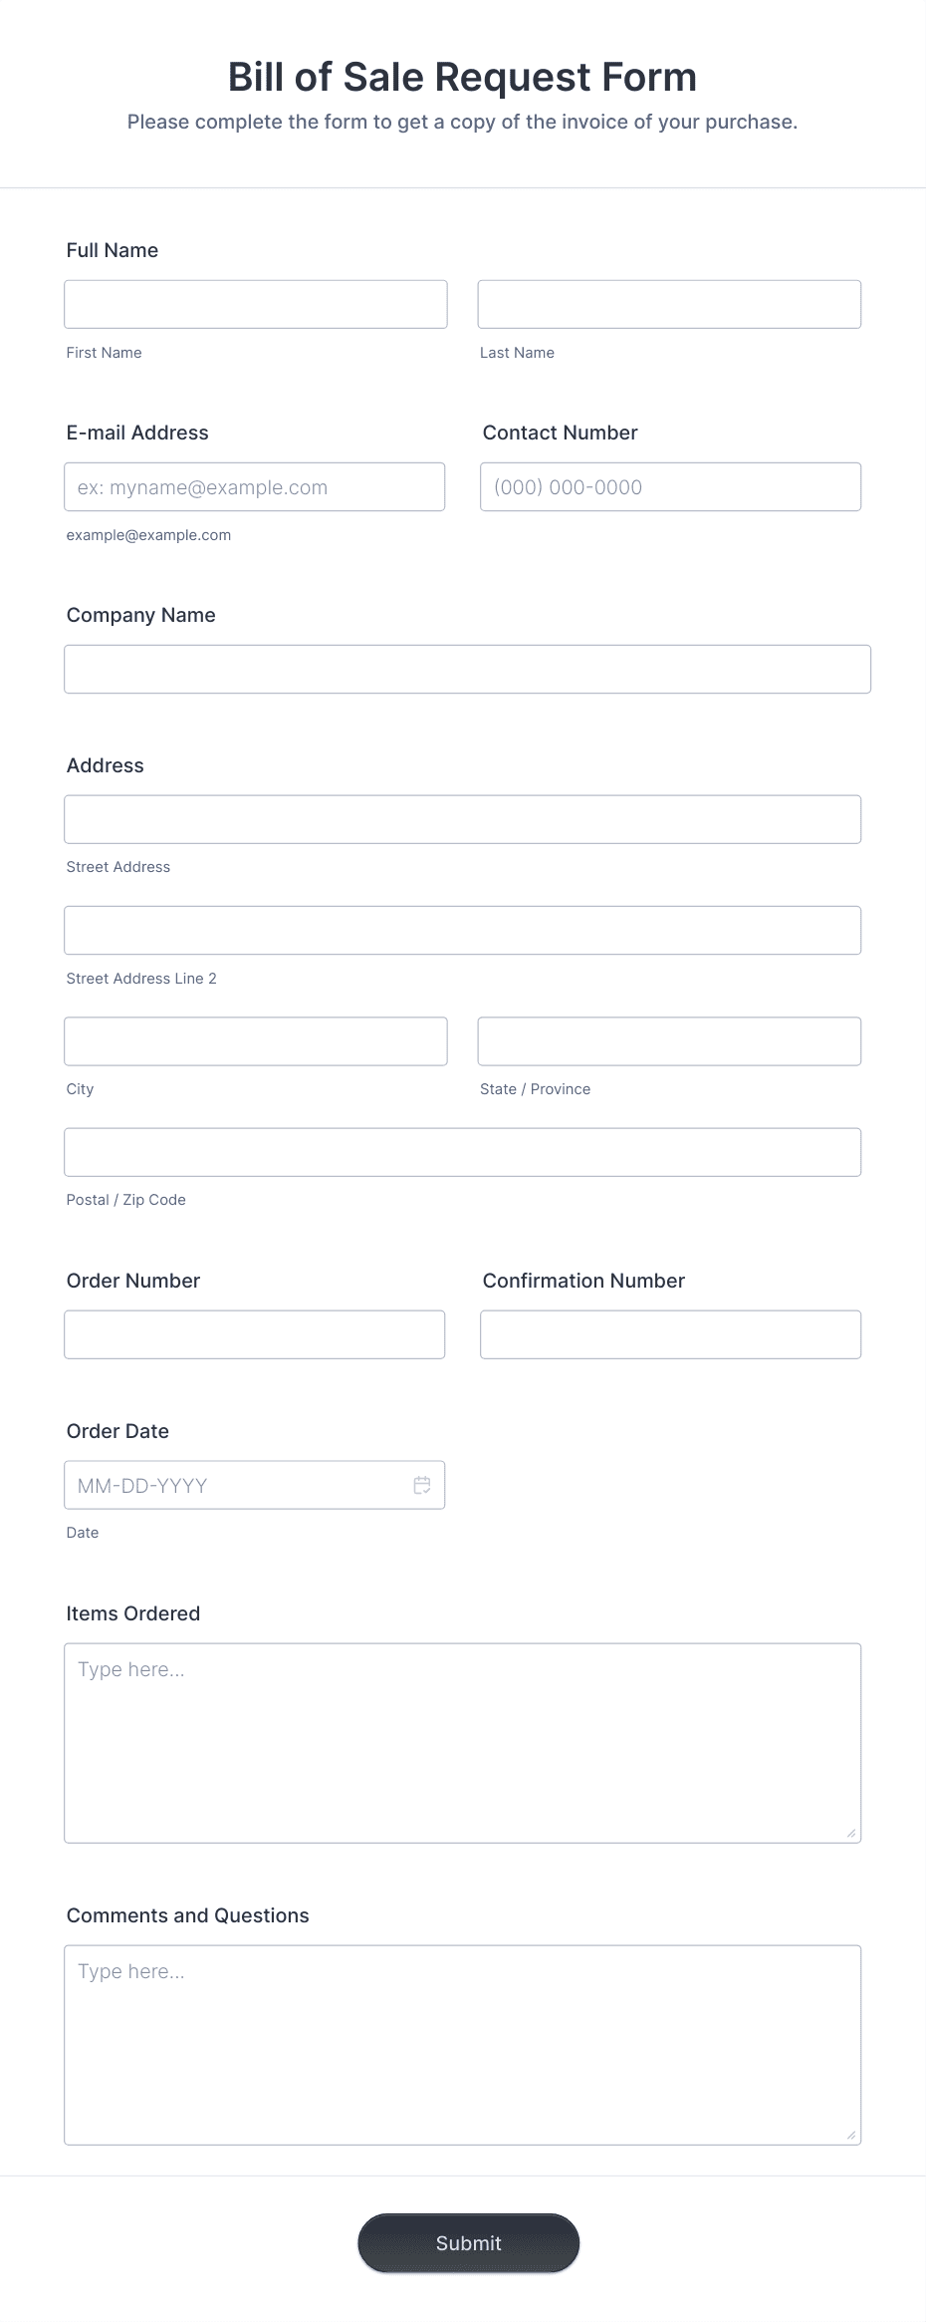Click the Bill of Sale Request Form heading
The image size is (926, 2322).
(x=463, y=77)
